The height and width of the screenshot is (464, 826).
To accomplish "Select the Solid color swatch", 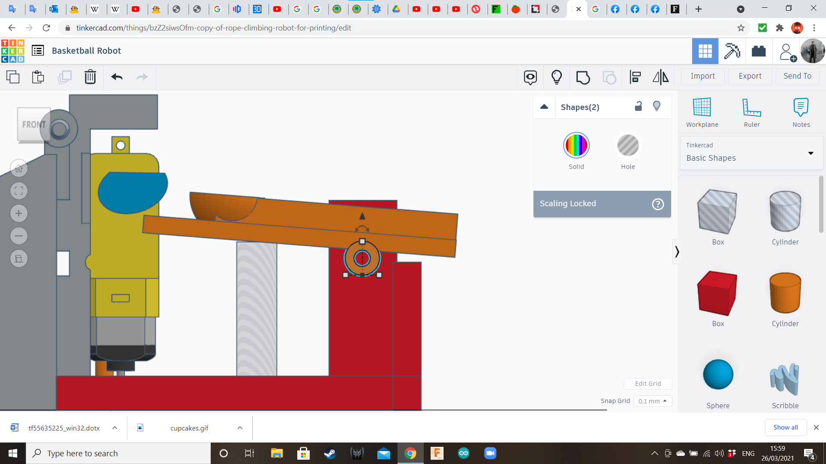I will point(576,145).
